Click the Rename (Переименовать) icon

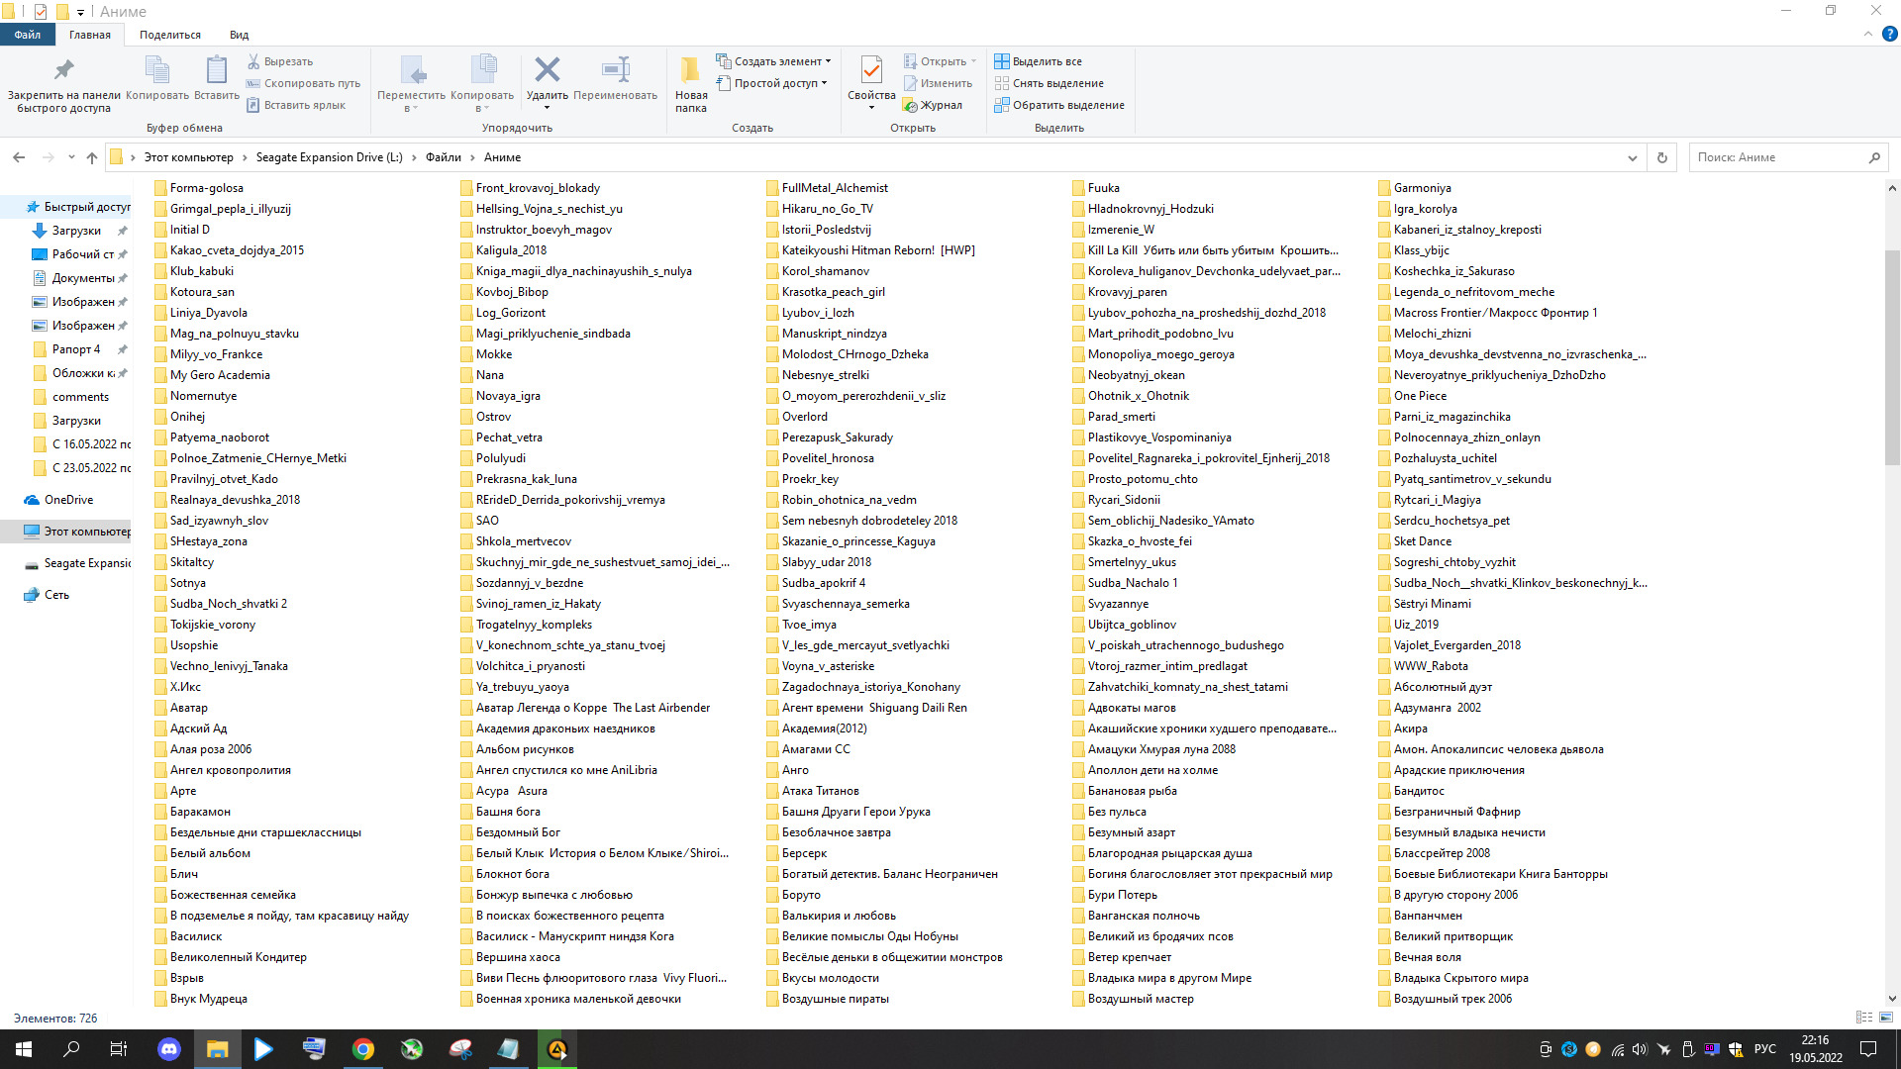tap(615, 69)
